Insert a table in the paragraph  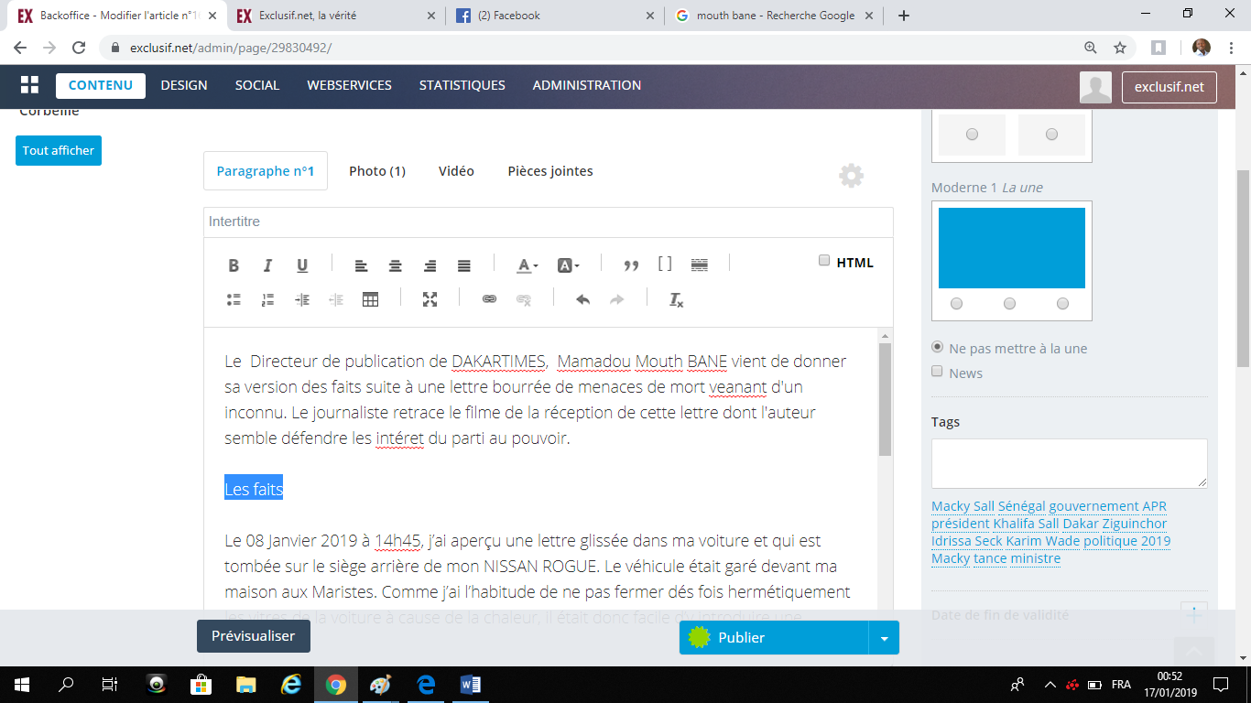point(370,299)
